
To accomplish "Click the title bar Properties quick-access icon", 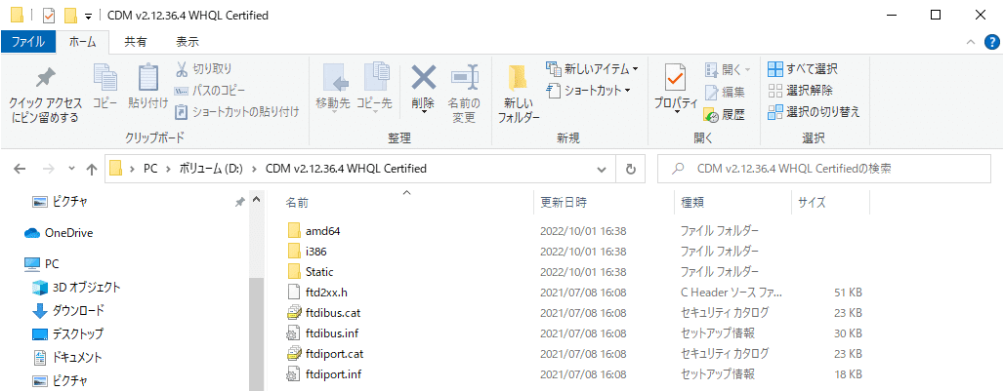I will tap(49, 16).
